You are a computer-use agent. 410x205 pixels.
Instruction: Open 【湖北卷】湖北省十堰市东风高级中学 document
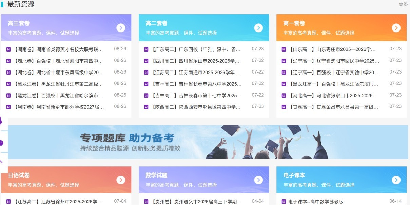[x=58, y=73]
